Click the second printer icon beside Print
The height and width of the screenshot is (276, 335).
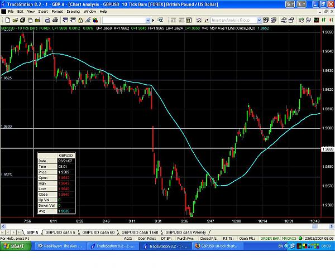coord(55,20)
